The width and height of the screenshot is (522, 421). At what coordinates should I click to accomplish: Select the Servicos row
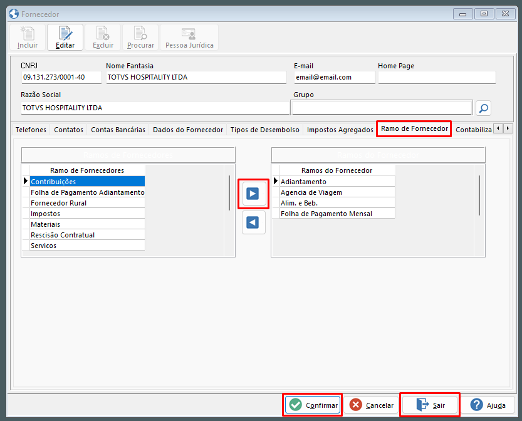pyautogui.click(x=87, y=246)
